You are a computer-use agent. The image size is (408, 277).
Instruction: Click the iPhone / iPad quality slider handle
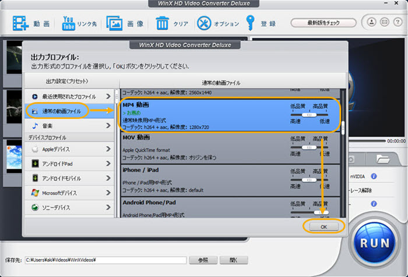pos(309,180)
